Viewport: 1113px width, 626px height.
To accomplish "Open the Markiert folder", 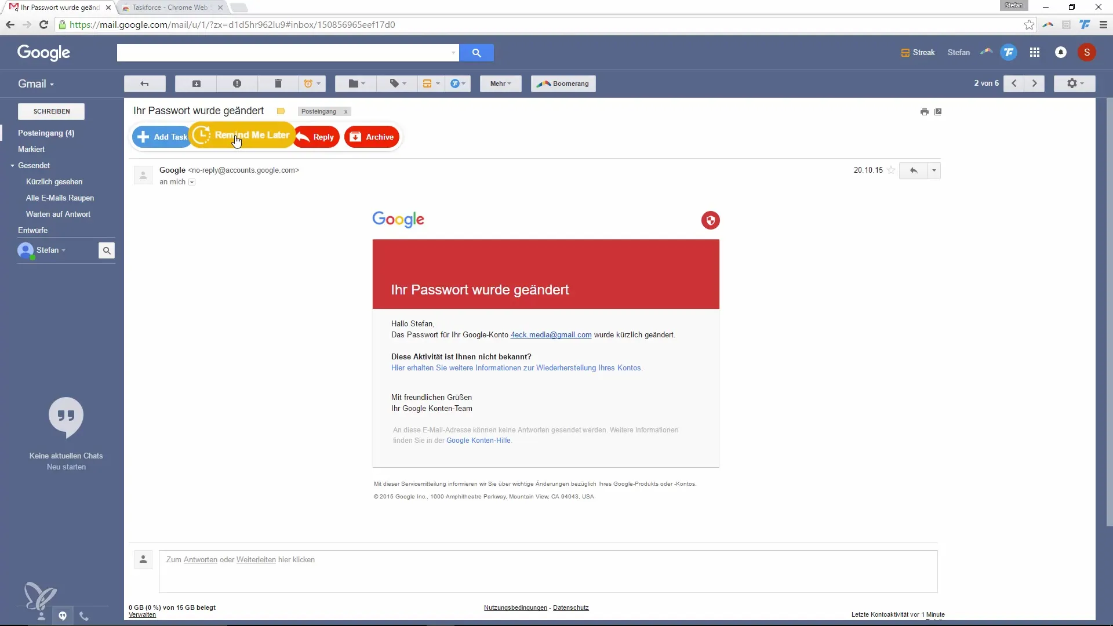I will (31, 149).
